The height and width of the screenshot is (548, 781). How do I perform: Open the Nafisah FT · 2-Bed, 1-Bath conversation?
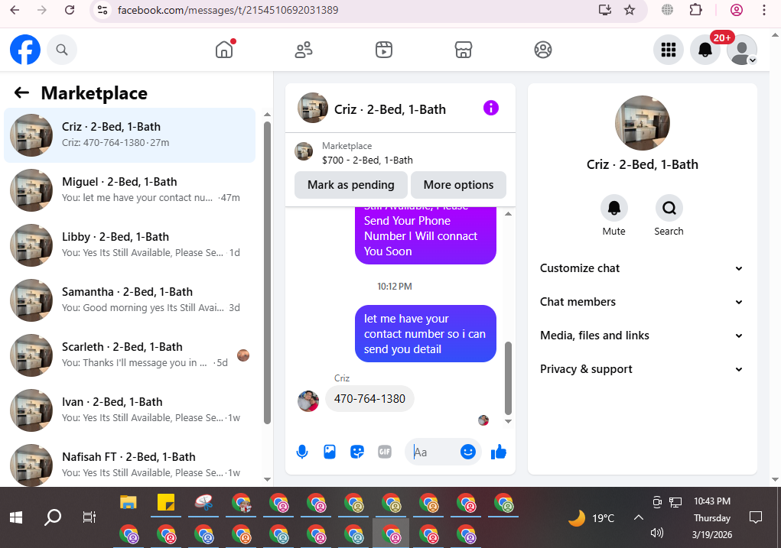point(129,465)
